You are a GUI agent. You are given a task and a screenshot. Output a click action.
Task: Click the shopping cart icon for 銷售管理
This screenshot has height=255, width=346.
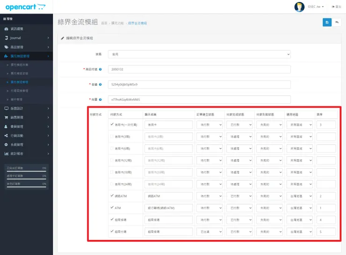pos(6,118)
